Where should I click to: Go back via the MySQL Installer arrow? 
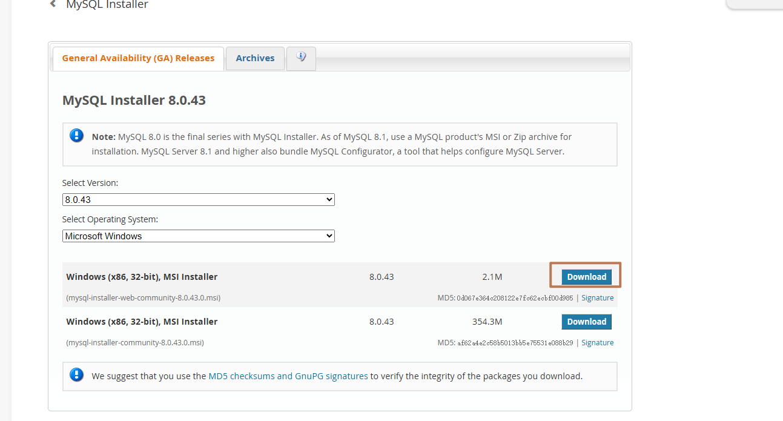pyautogui.click(x=53, y=4)
